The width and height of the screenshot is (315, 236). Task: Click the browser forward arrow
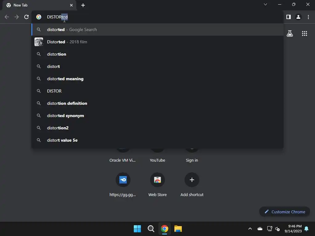[17, 17]
